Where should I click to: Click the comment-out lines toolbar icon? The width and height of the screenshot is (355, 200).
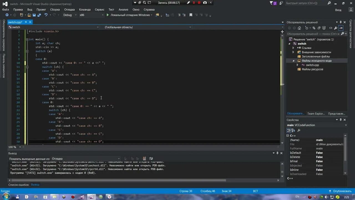pos(179,15)
